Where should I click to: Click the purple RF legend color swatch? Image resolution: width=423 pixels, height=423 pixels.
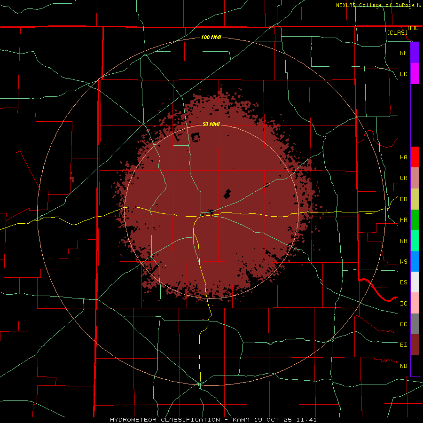tap(415, 53)
